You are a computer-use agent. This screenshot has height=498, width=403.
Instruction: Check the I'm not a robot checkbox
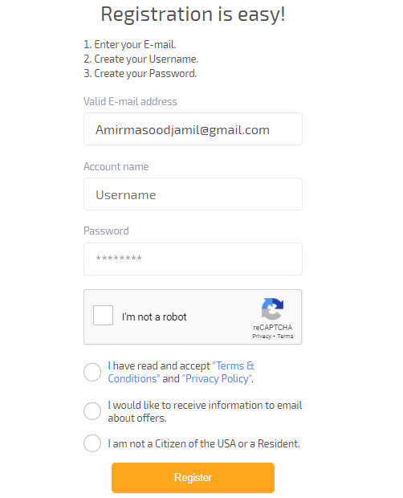(x=103, y=316)
